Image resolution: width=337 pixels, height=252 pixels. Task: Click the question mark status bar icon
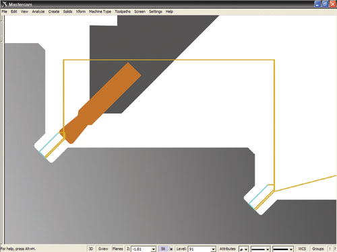tap(335, 249)
